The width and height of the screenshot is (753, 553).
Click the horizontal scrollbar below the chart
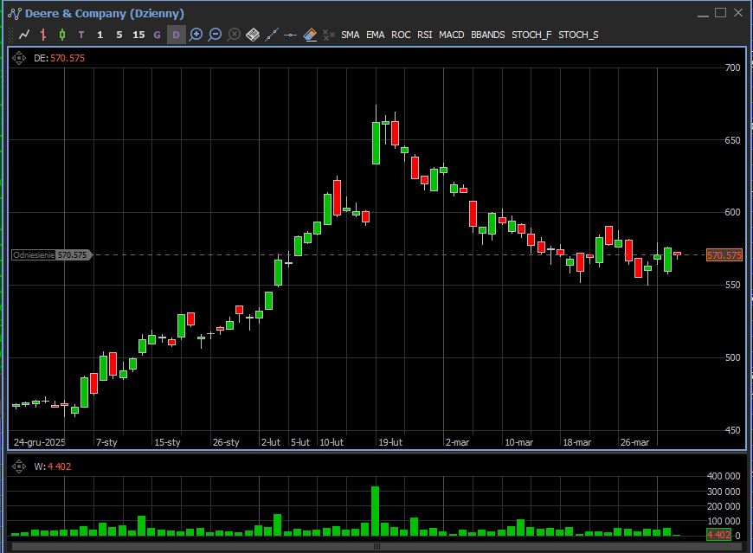[376, 547]
